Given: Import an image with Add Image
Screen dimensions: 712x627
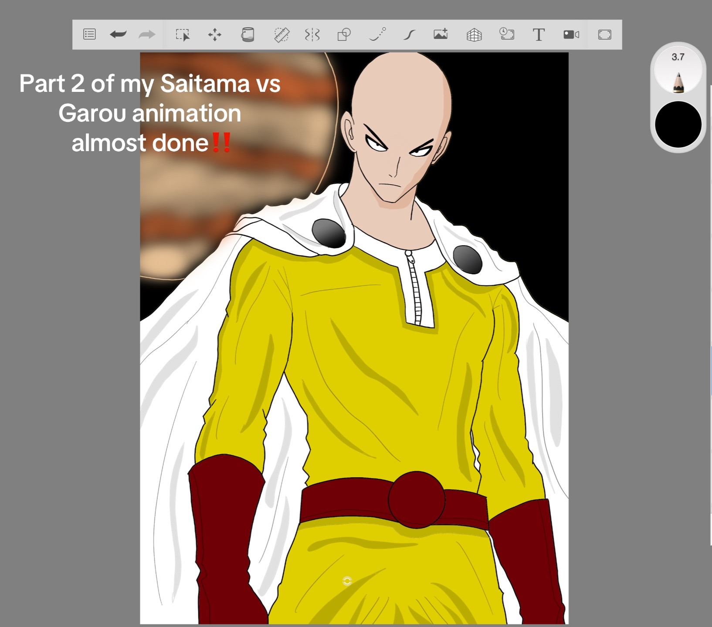Looking at the screenshot, I should [x=441, y=34].
